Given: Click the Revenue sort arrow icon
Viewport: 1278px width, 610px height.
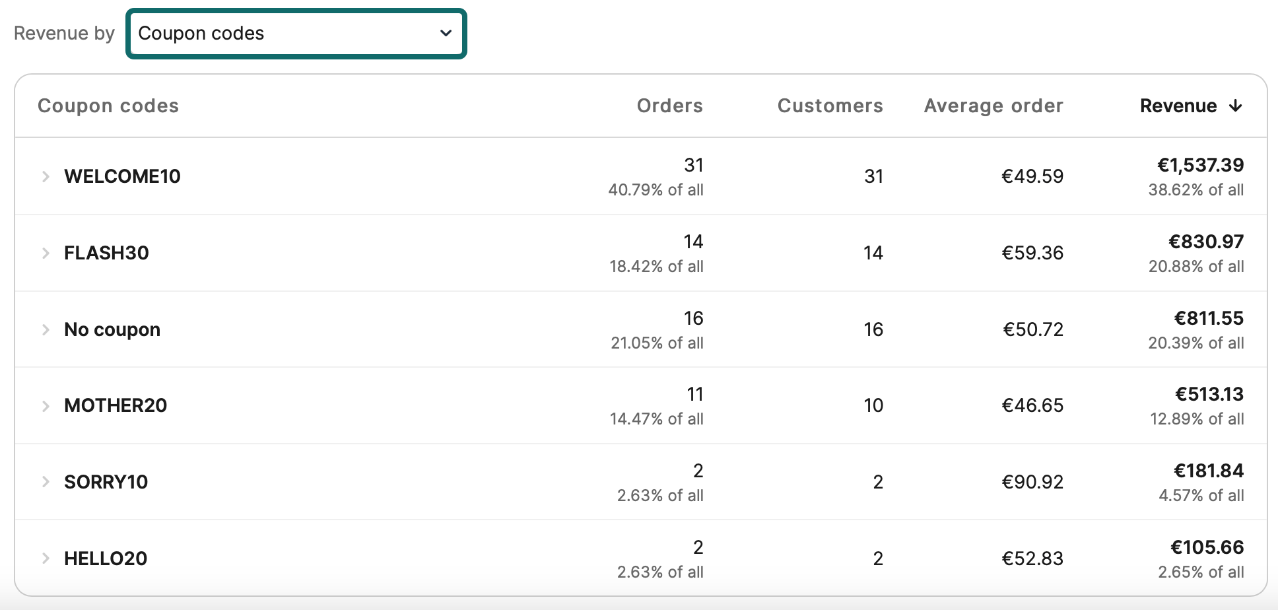Looking at the screenshot, I should coord(1236,106).
